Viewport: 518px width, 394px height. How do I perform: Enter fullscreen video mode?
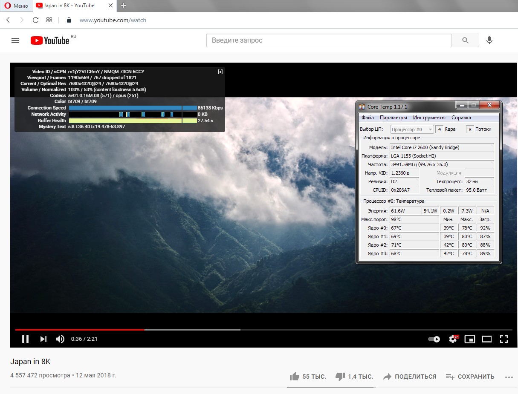coord(504,339)
